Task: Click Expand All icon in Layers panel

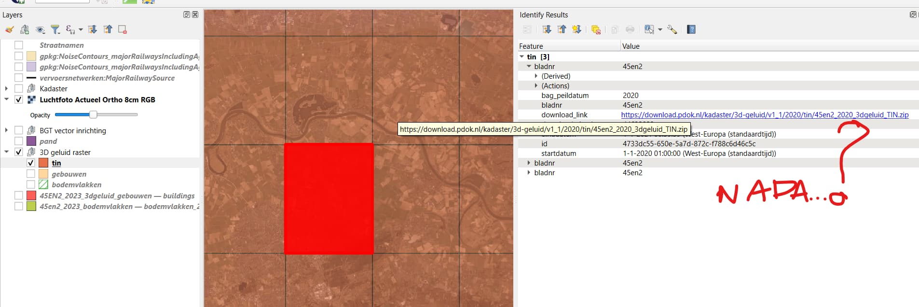Action: pos(93,29)
